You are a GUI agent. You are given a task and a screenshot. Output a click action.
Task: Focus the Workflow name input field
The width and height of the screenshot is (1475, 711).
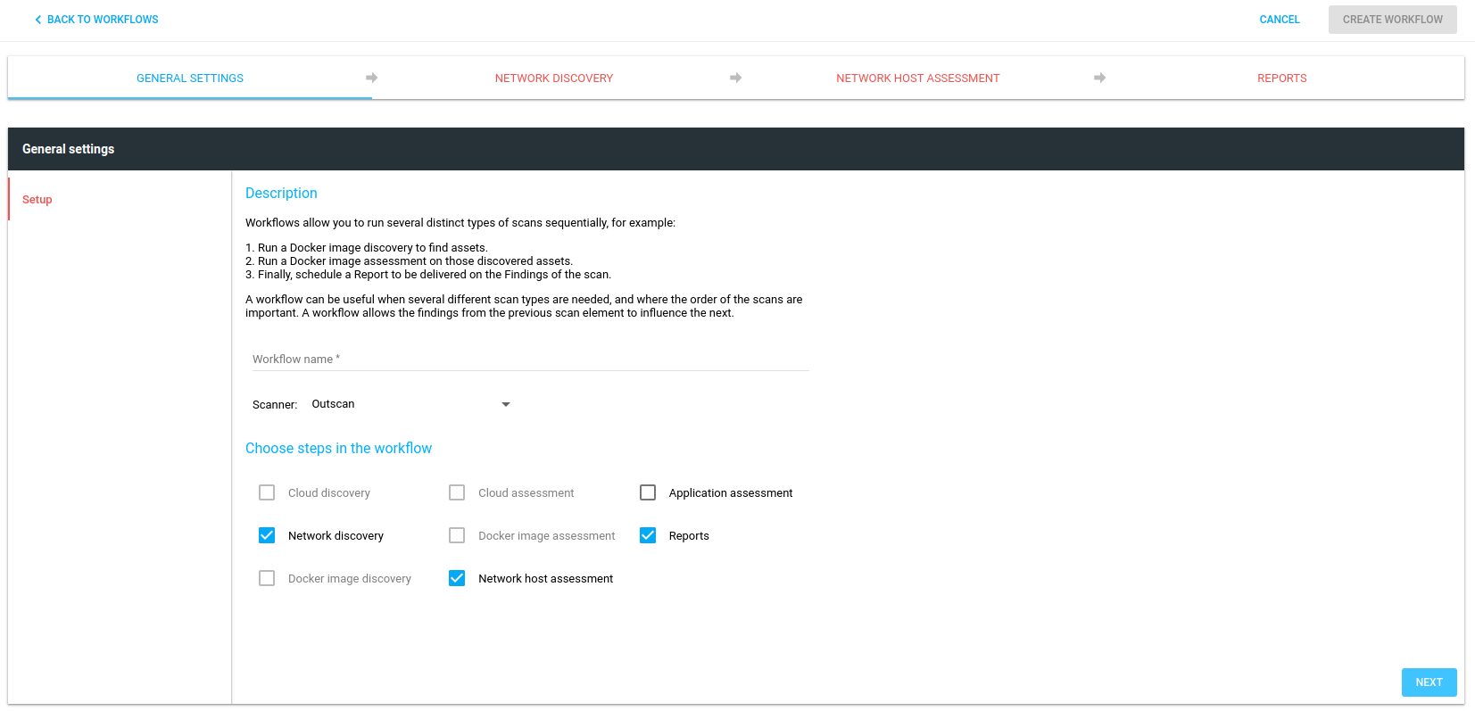(530, 359)
